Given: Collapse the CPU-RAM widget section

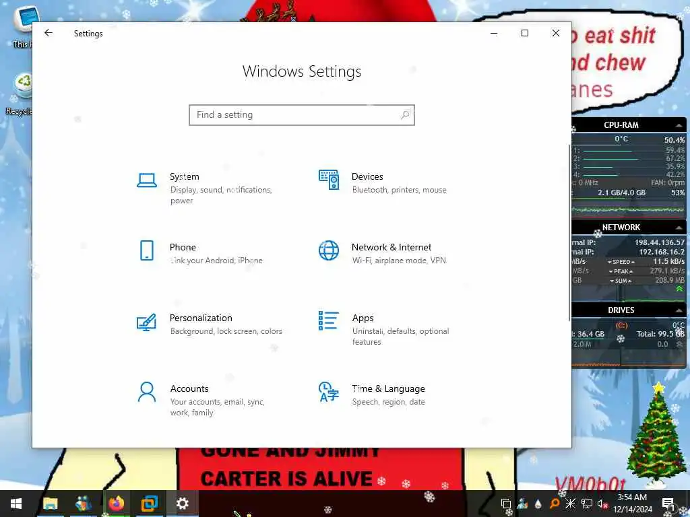Looking at the screenshot, I should tap(679, 126).
